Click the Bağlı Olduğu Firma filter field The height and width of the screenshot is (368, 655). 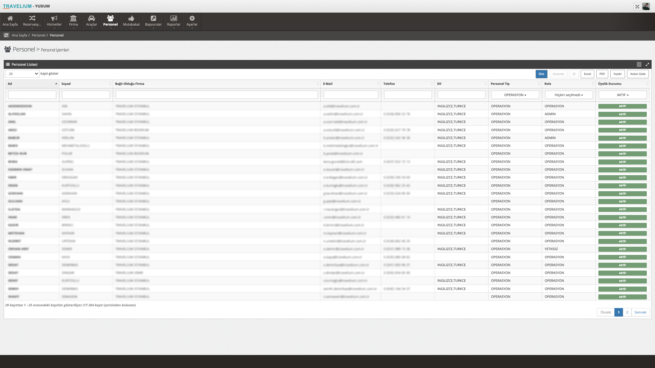(x=217, y=95)
